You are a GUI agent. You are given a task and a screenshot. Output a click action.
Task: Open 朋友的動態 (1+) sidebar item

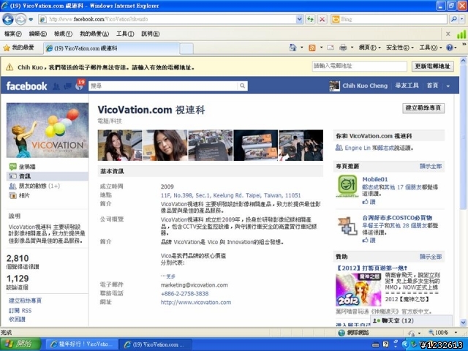(34, 186)
